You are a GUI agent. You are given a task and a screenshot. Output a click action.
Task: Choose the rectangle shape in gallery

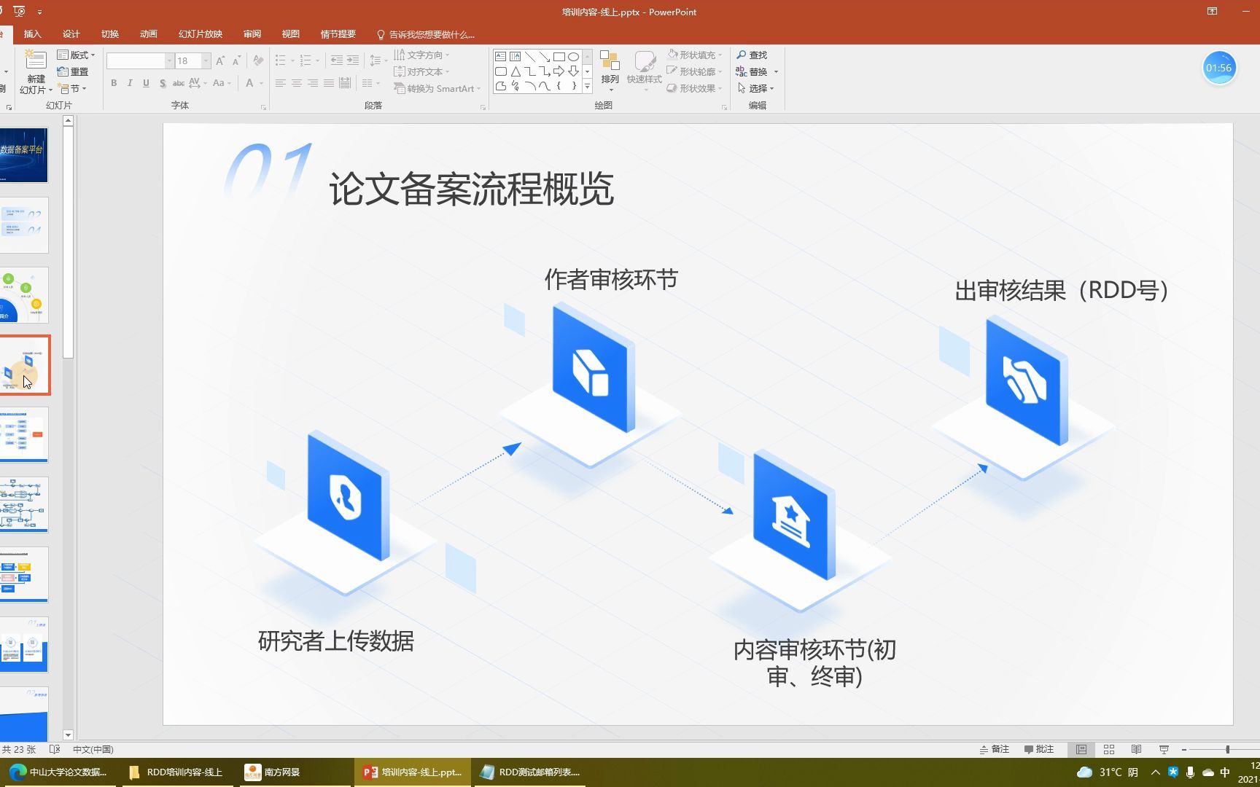559,56
